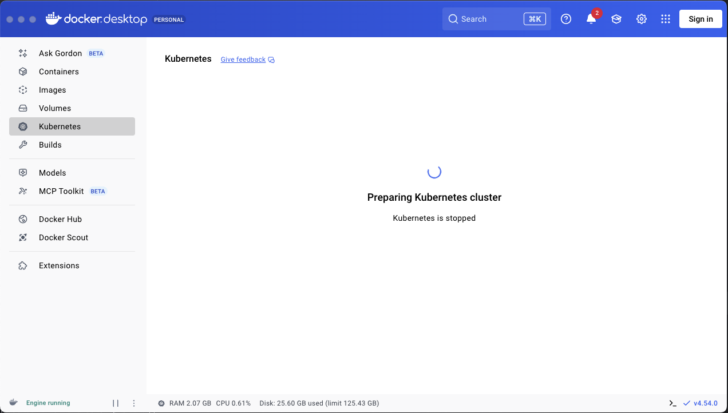Screen dimensions: 728x413
Task: Open Models section
Action: [x=72, y=173]
